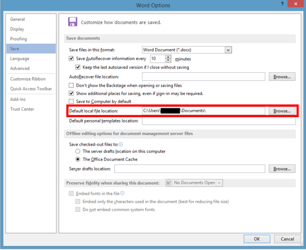Toggle Embed only the characters used
The image size is (306, 250).
click(x=78, y=201)
